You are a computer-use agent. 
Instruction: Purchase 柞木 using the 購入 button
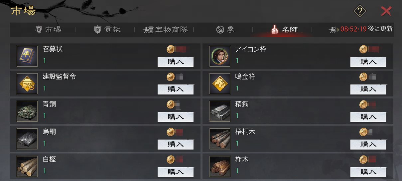point(368,172)
